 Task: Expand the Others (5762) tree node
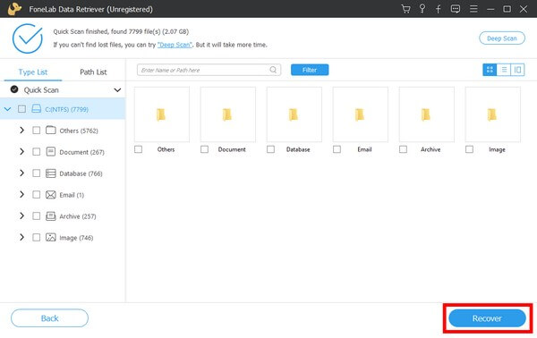tap(21, 130)
